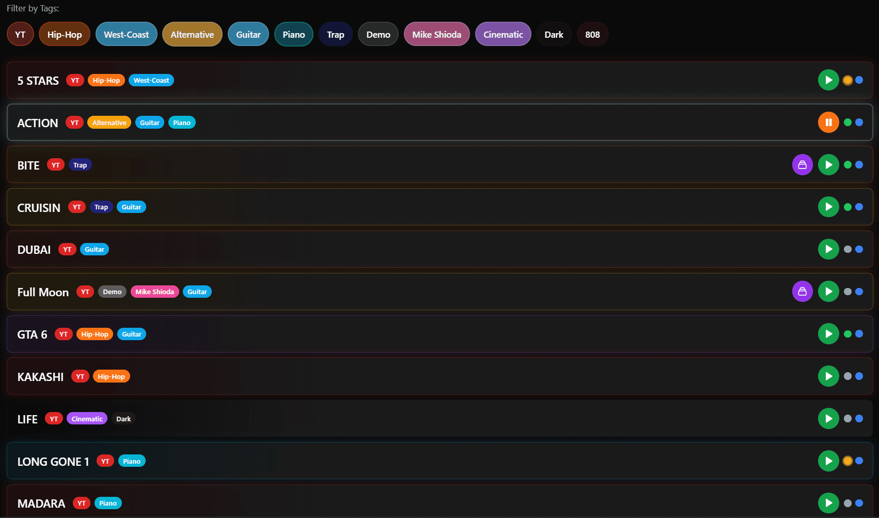This screenshot has height=518, width=879.
Task: Select the Full Moon track title
Action: coord(43,292)
